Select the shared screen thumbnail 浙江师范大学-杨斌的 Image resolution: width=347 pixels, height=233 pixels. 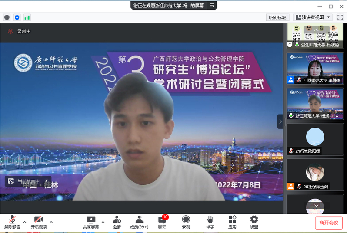(315, 36)
